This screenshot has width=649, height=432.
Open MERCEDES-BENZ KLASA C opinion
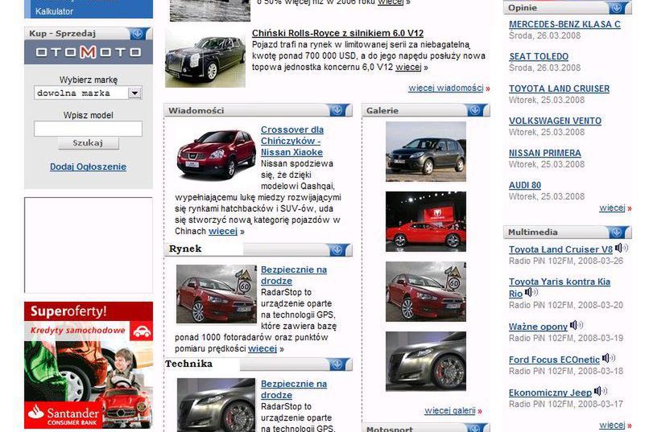tap(564, 24)
